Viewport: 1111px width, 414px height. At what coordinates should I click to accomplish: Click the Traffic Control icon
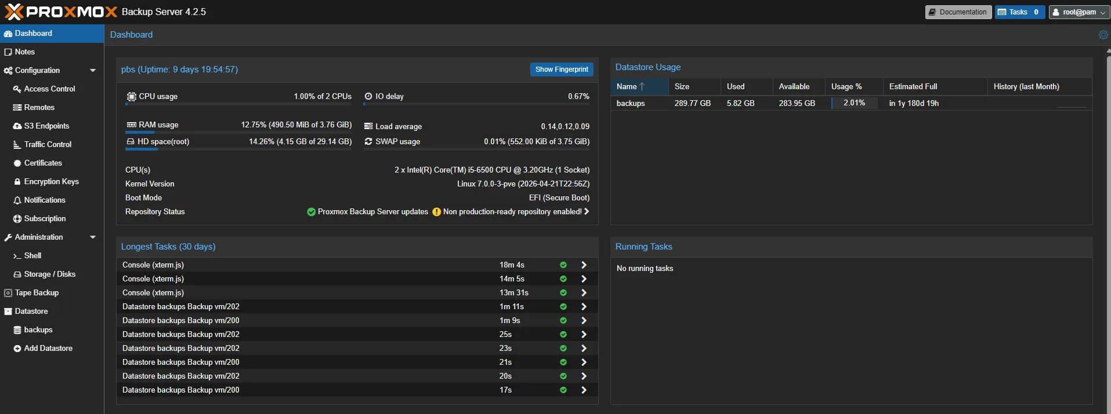tap(17, 145)
